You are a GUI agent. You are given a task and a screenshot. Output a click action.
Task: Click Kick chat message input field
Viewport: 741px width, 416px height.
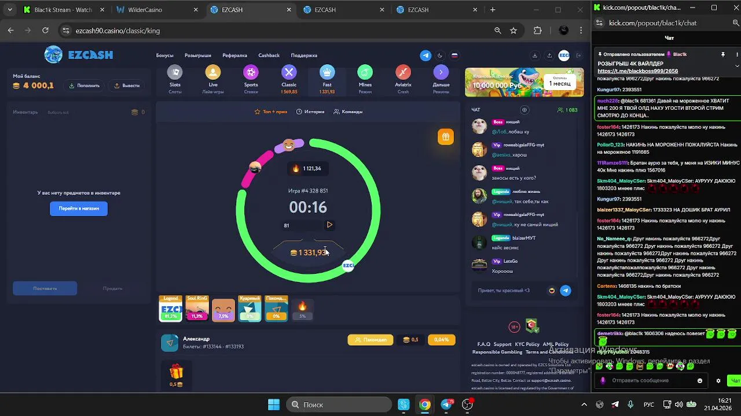(x=651, y=381)
